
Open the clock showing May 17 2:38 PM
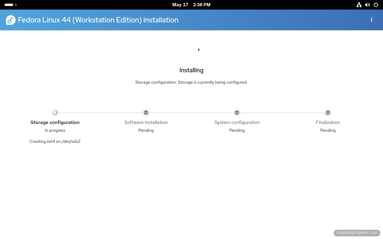[x=191, y=5]
